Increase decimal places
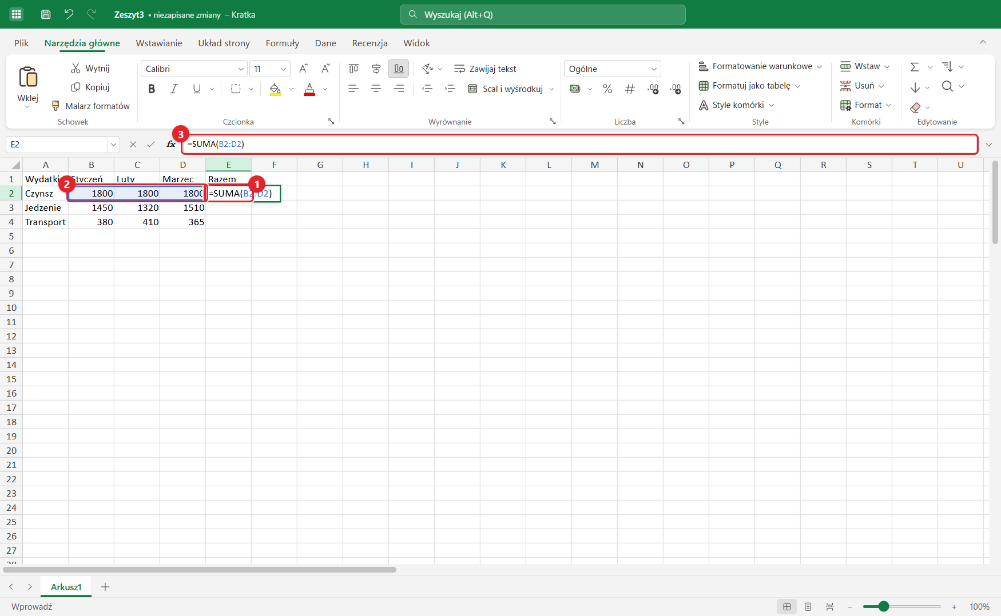The width and height of the screenshot is (1001, 616). [x=653, y=89]
